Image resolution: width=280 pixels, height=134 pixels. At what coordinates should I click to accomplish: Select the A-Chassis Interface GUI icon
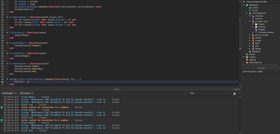pos(256,32)
